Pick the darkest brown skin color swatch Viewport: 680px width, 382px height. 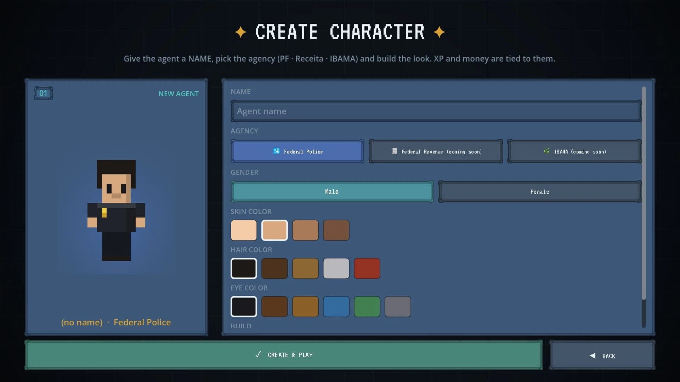tap(336, 230)
